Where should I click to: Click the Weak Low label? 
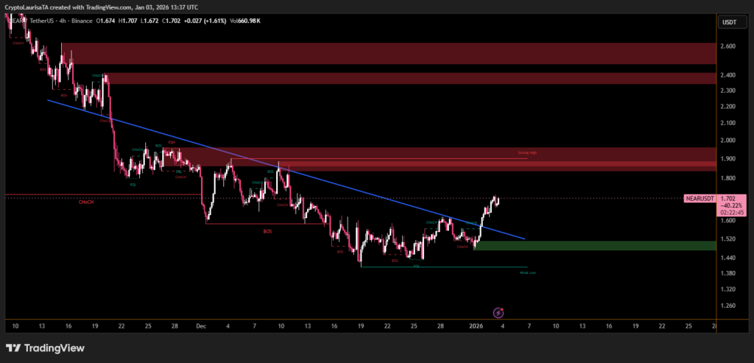527,272
